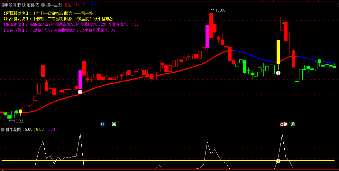Open the dropdown chevron beside 炬申股份 title
Screen dimensions: 339x171
[x=43, y=5]
